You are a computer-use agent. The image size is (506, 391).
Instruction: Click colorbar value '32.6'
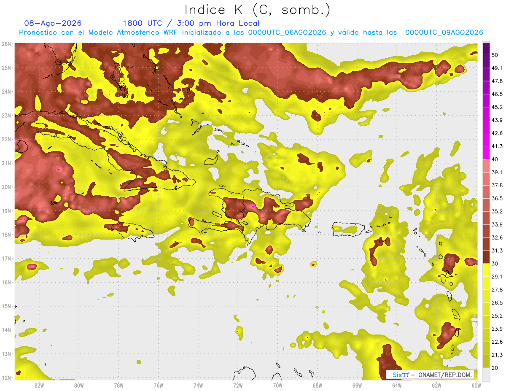click(x=497, y=237)
